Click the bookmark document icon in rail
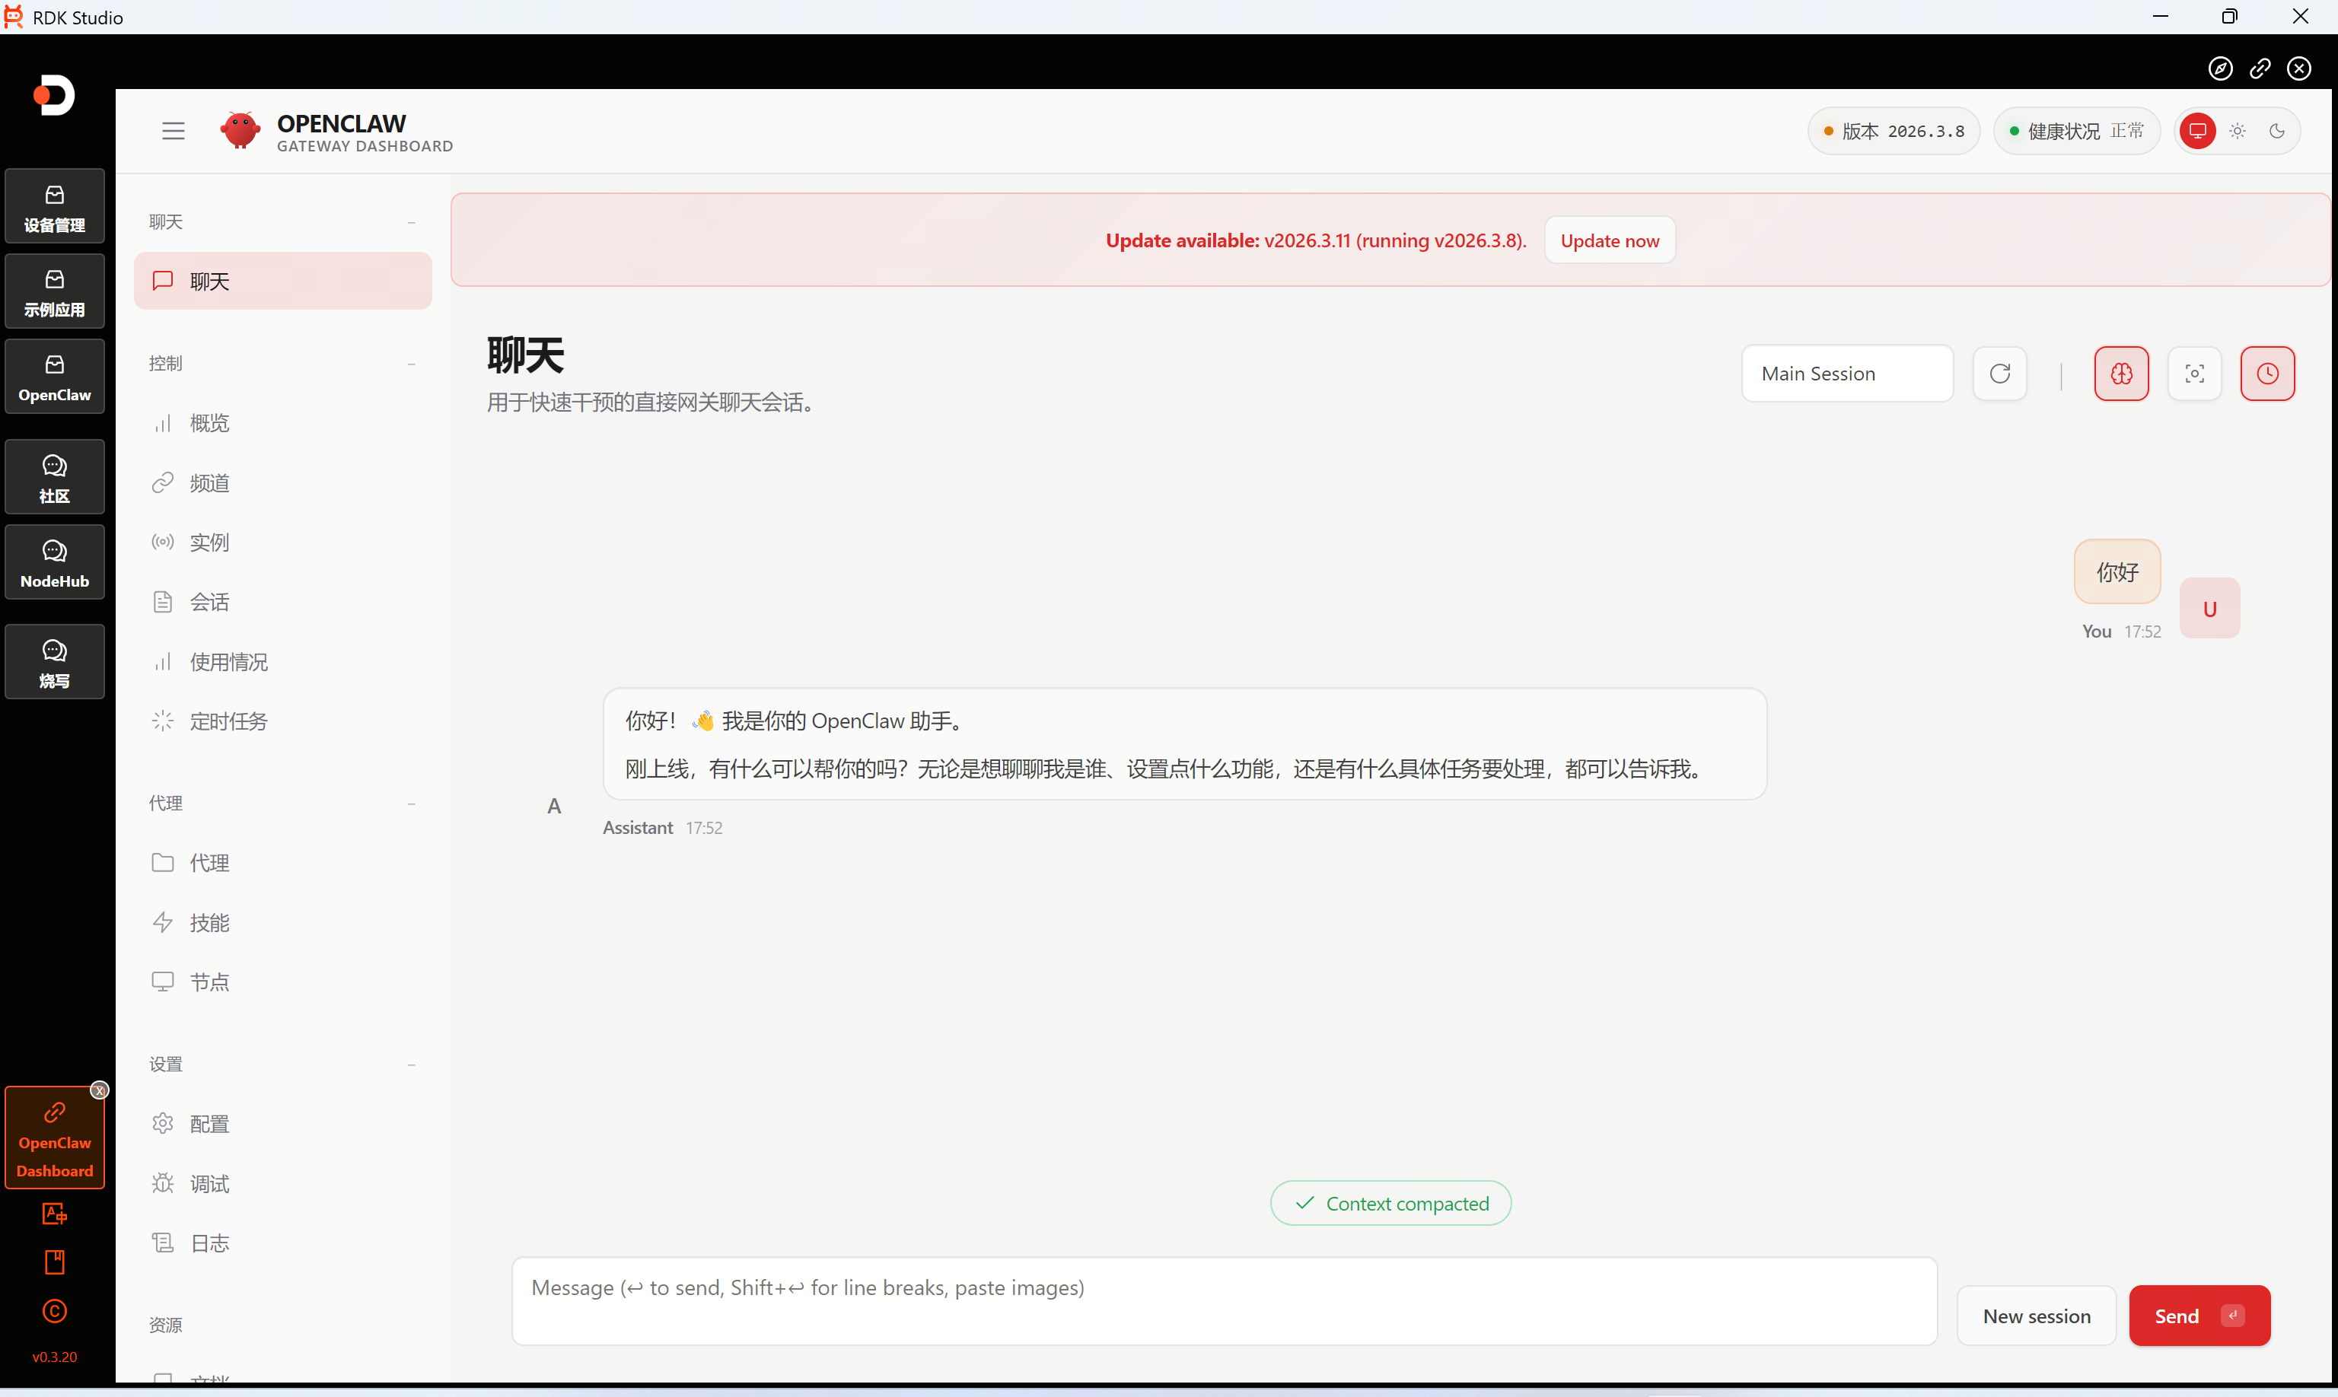Screen dimensions: 2338x1397 55,1262
